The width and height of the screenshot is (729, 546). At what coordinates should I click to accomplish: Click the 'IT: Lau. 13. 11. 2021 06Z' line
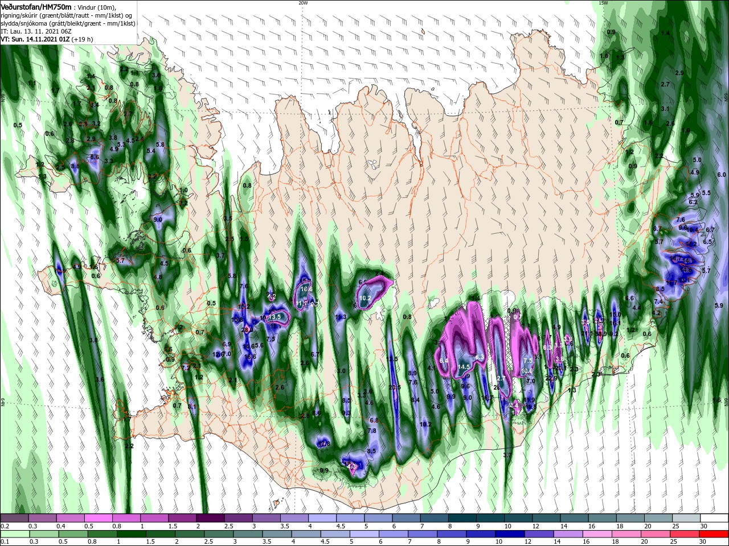36,31
